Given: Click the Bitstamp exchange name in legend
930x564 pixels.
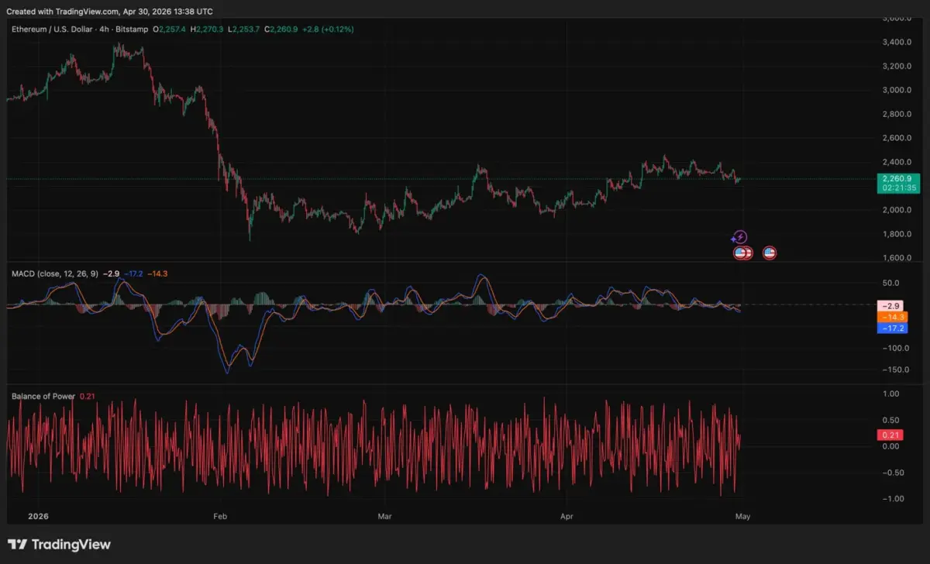Looking at the screenshot, I should coord(136,29).
